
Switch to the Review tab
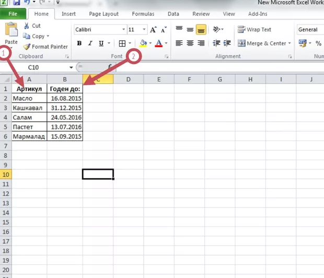[x=201, y=14]
